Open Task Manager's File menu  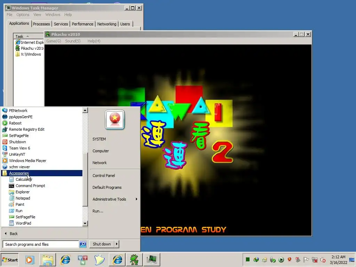[x=9, y=15]
